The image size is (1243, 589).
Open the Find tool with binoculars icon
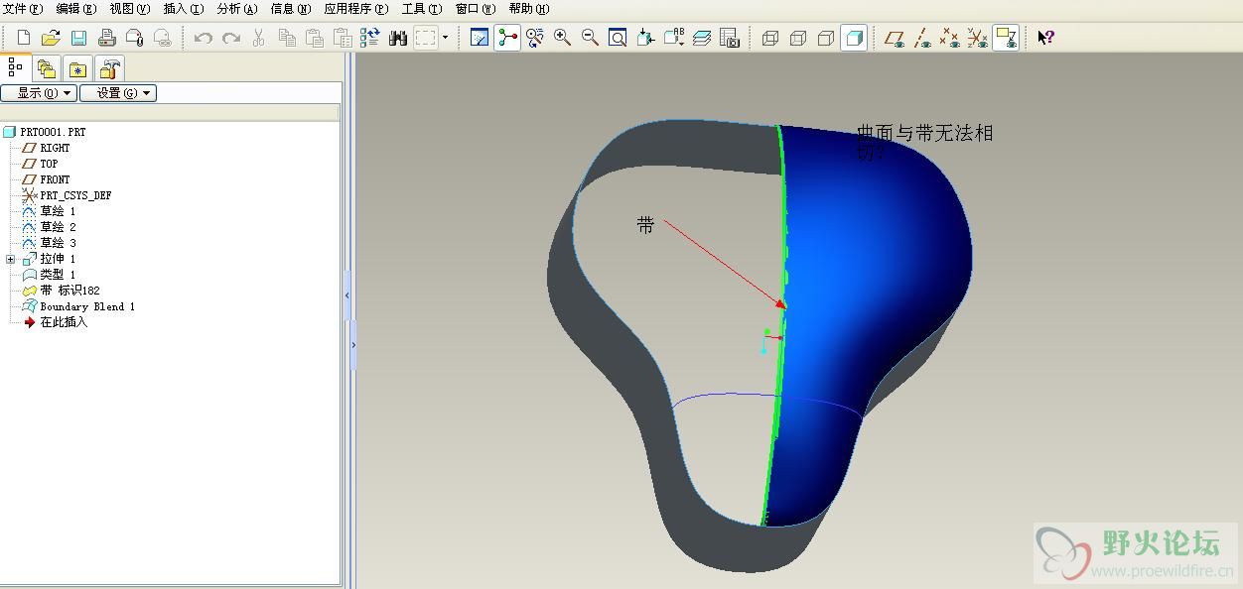[x=398, y=38]
